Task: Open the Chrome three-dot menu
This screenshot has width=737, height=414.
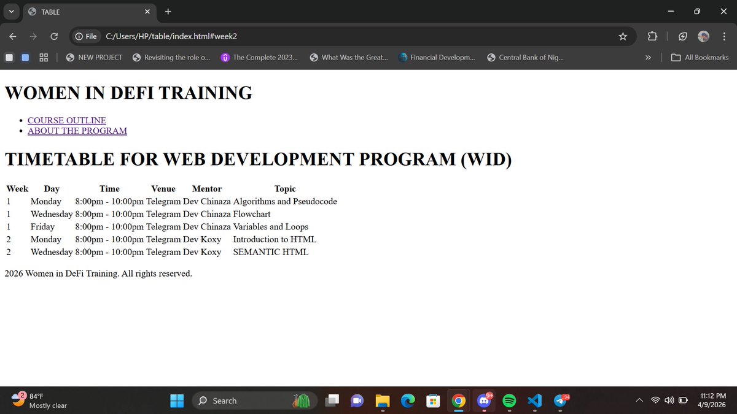Action: click(724, 36)
